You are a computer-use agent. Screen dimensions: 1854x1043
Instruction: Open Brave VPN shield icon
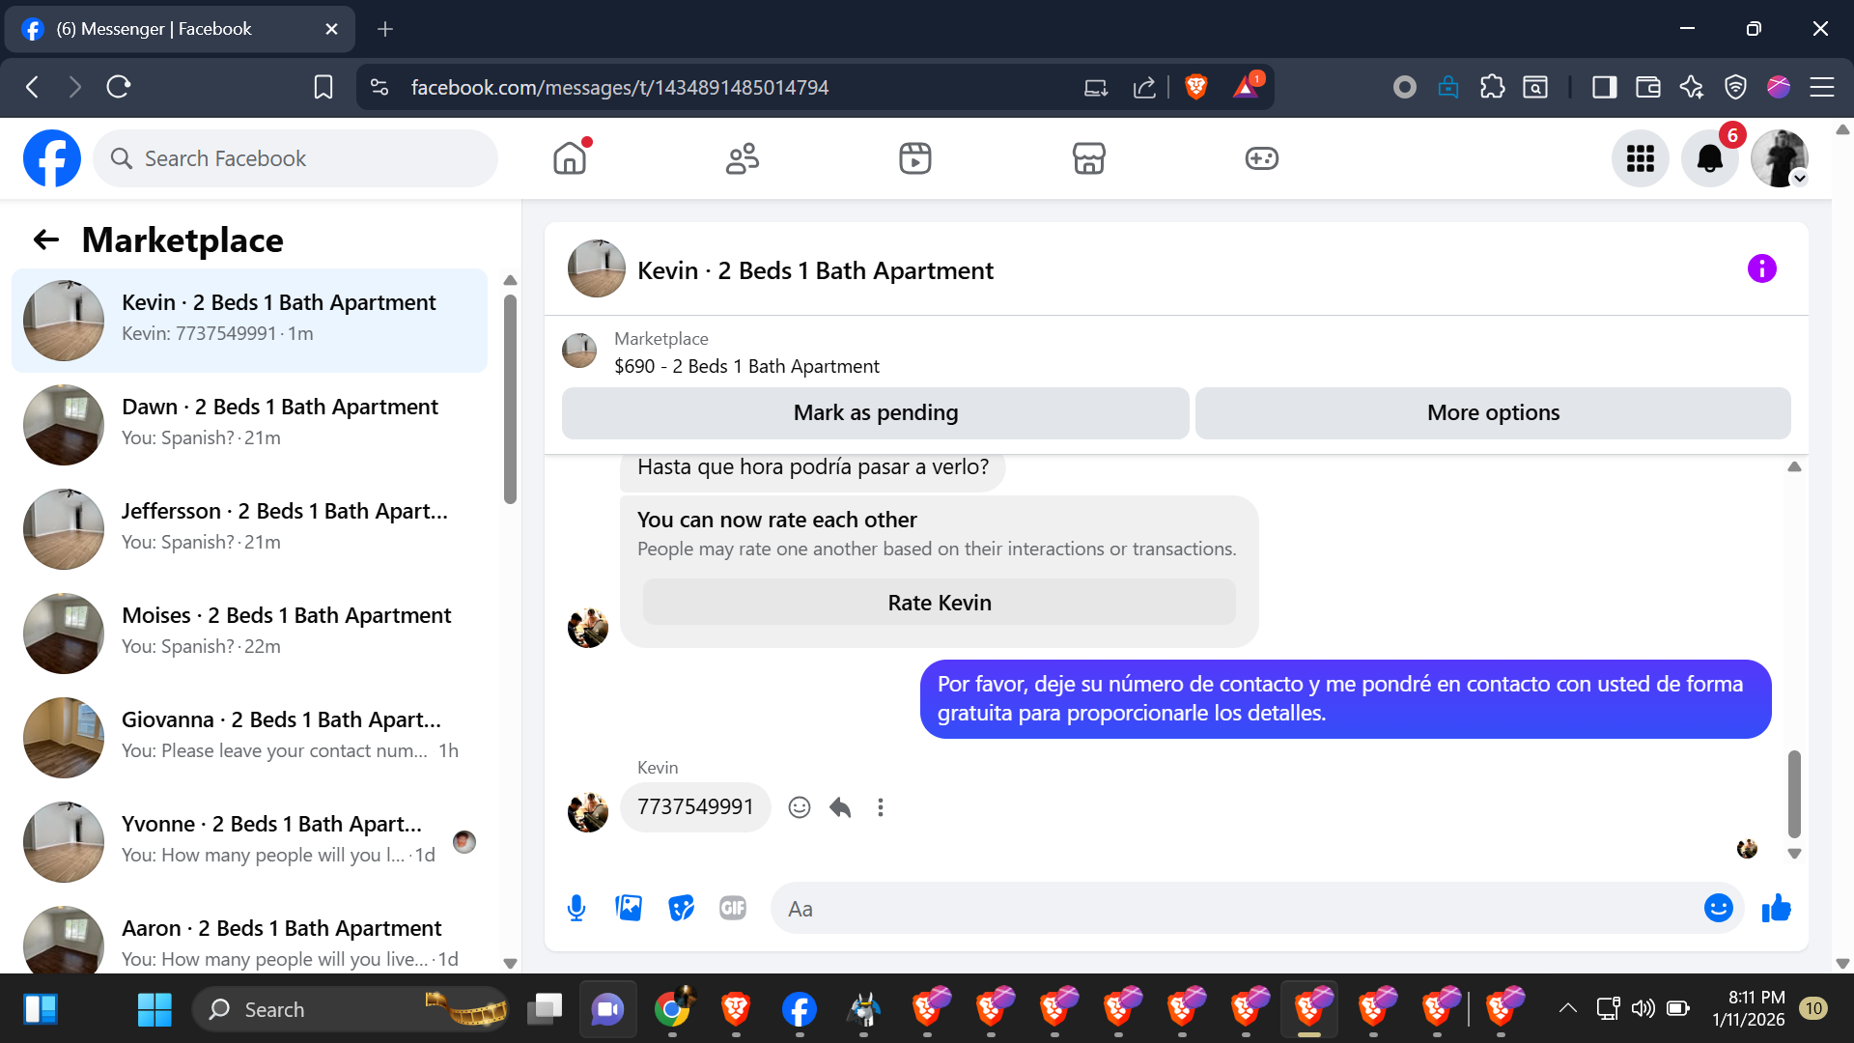click(x=1735, y=87)
